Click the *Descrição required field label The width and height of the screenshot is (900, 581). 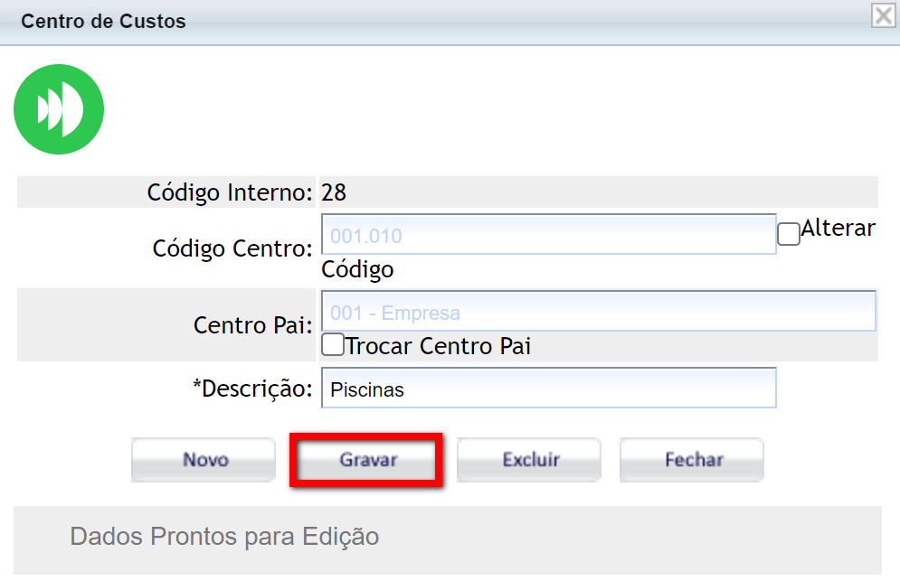(251, 389)
